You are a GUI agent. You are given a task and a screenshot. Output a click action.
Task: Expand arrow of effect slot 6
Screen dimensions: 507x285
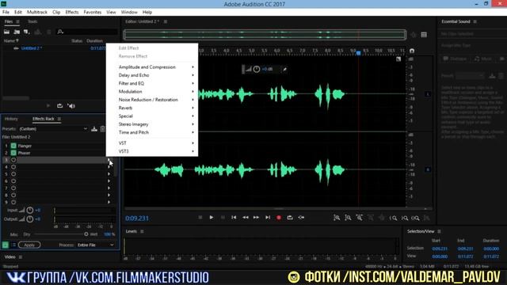(x=109, y=181)
